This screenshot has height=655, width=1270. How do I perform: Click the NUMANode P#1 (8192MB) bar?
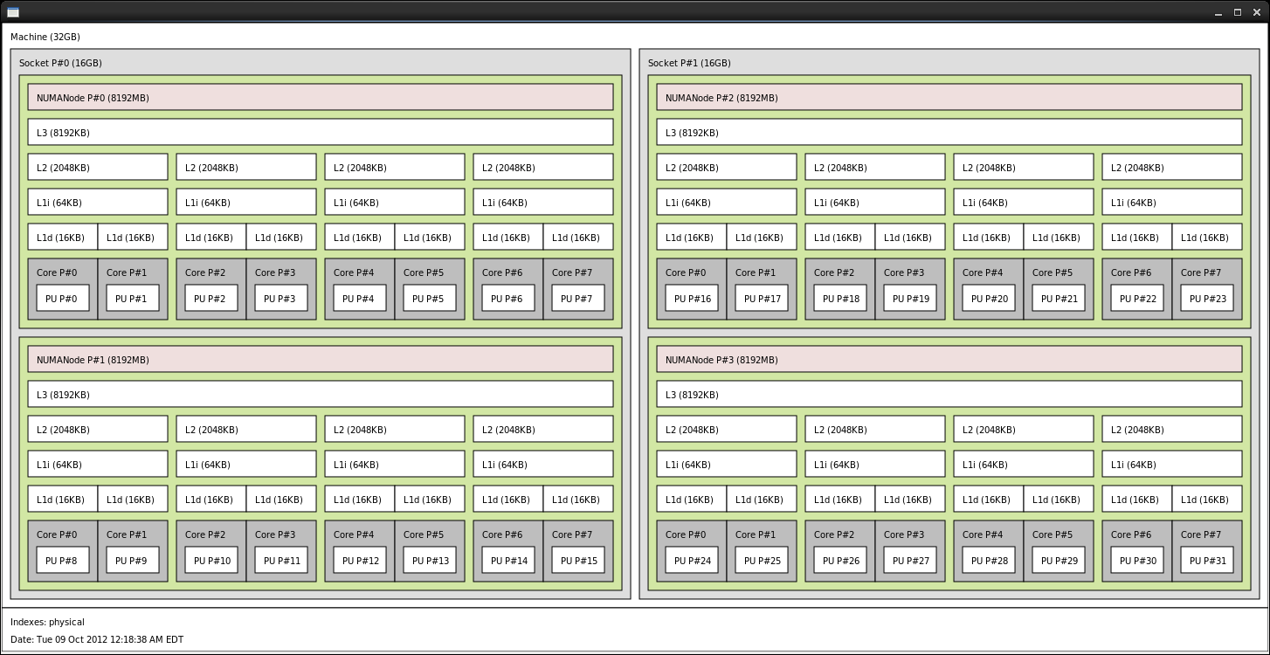320,360
